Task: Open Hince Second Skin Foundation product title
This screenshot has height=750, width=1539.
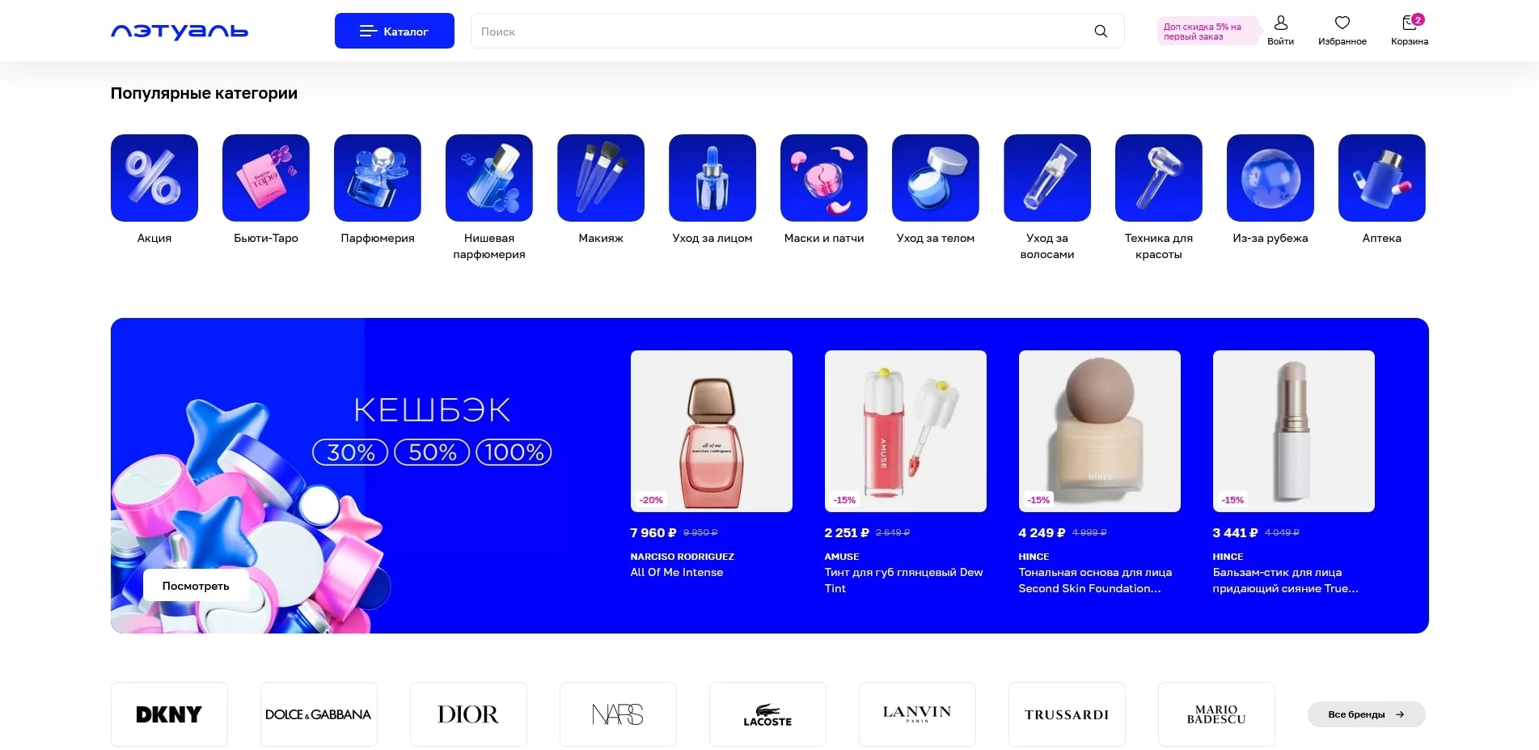Action: coord(1095,580)
